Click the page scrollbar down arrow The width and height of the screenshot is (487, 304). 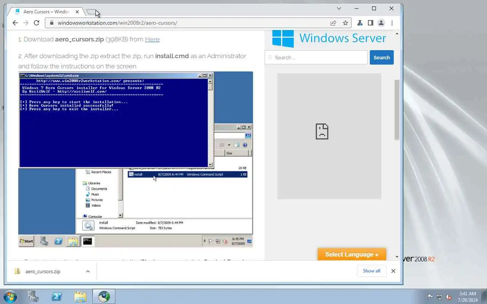tap(397, 257)
